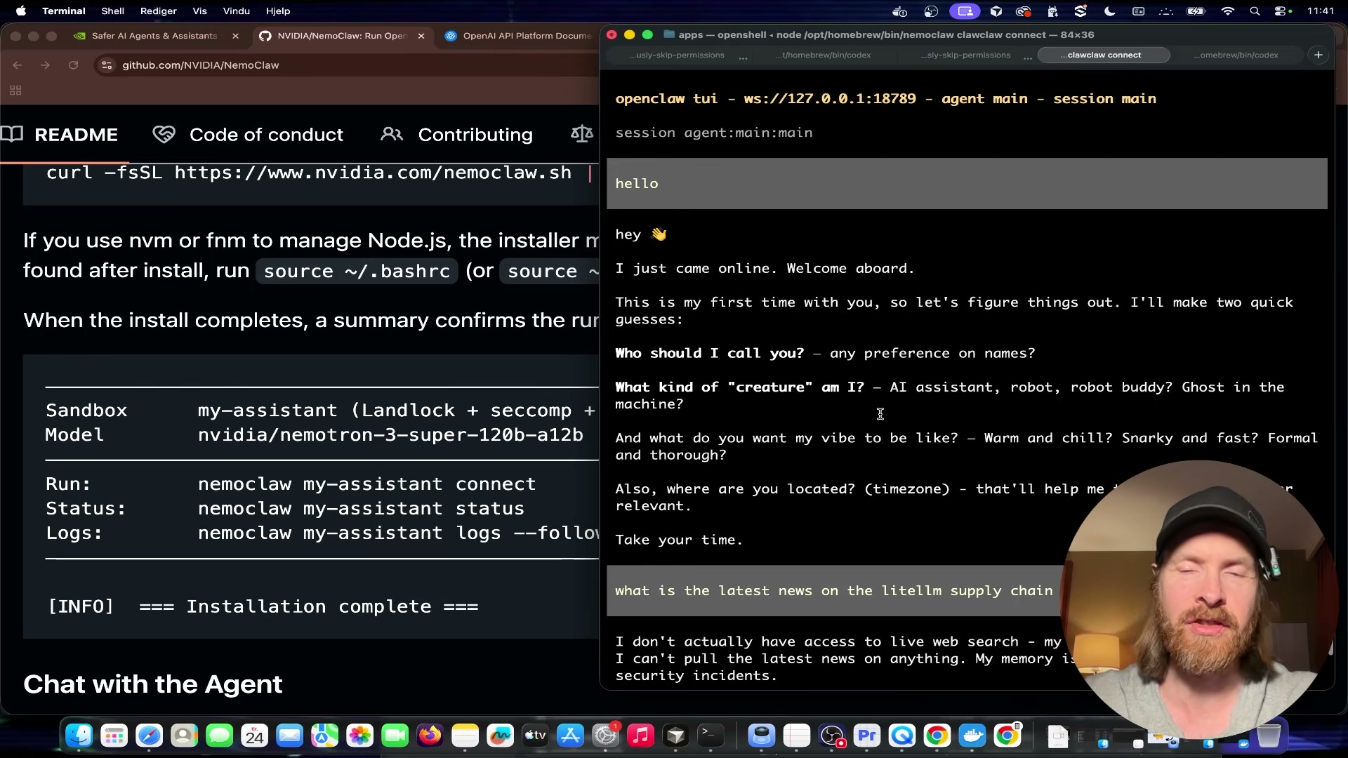1348x758 pixels.
Task: Open App Store from the dock
Action: 570,736
